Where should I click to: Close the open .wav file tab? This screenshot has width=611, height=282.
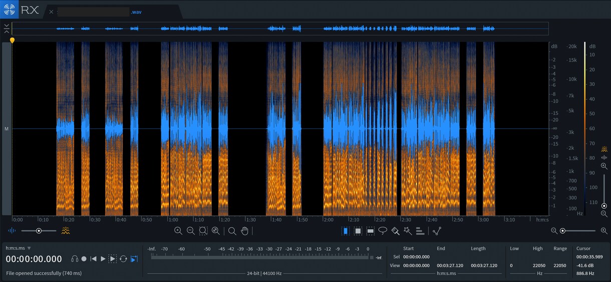(x=51, y=11)
